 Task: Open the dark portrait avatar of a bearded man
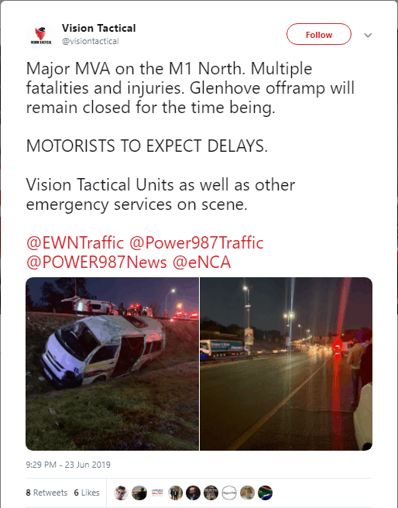click(x=193, y=493)
